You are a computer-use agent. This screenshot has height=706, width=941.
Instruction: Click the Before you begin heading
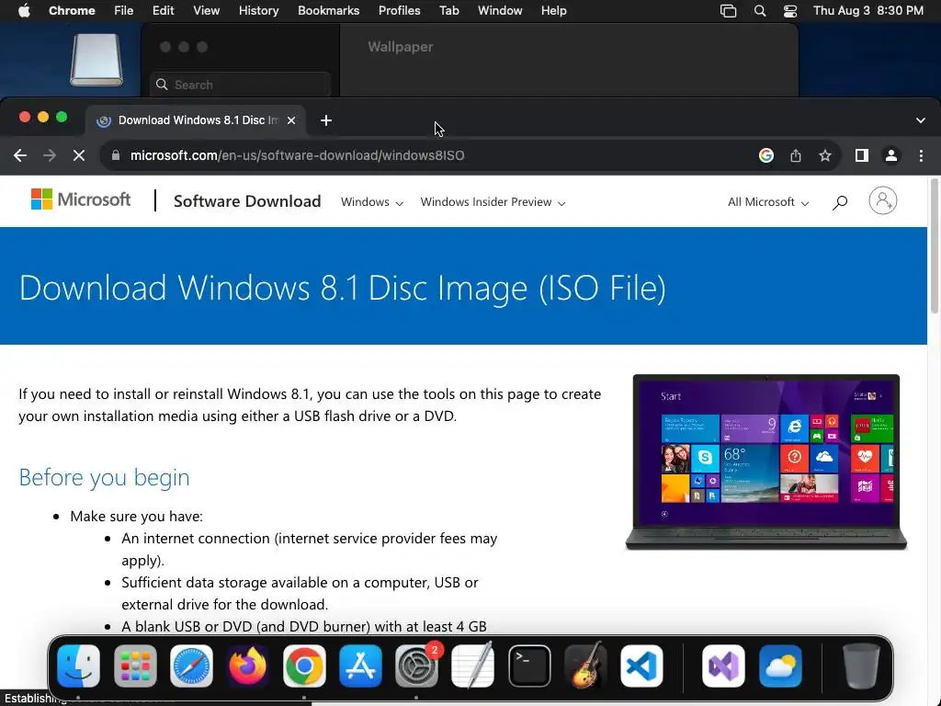click(x=105, y=477)
